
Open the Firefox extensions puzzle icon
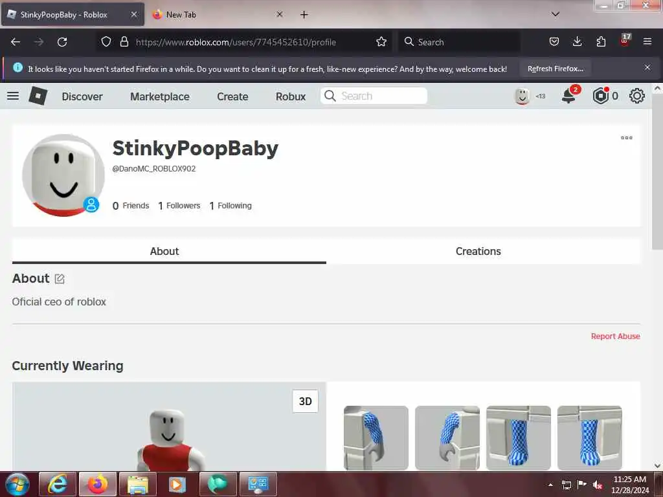click(x=601, y=41)
